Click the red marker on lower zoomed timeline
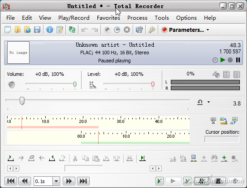Image resolution: width=247 pixels, height=188 pixels. click(x=98, y=138)
